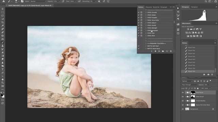Click the background color swatch

(3, 97)
